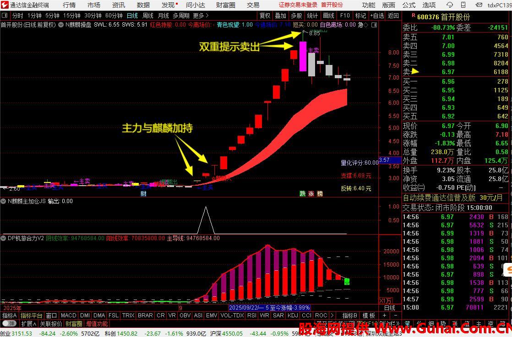Select the KDJ indicator tab

click(293, 315)
